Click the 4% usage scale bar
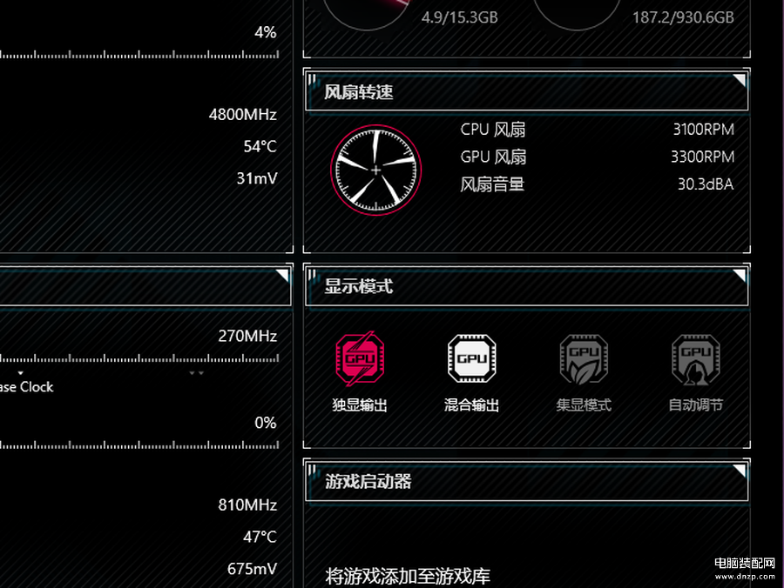The height and width of the screenshot is (588, 784). click(139, 55)
